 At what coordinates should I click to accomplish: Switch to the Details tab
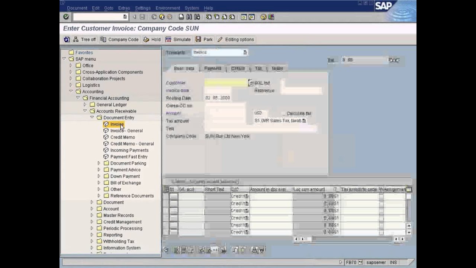pyautogui.click(x=238, y=68)
